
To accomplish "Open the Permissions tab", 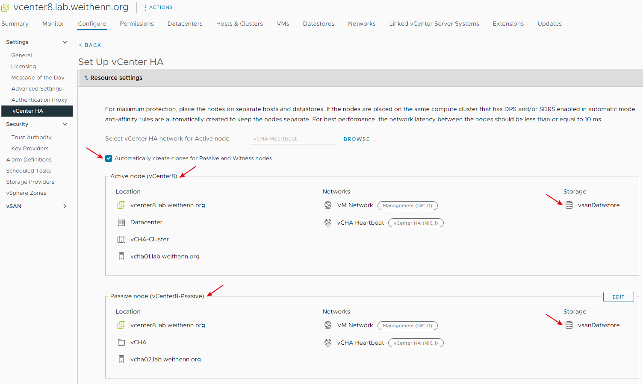I will point(137,23).
